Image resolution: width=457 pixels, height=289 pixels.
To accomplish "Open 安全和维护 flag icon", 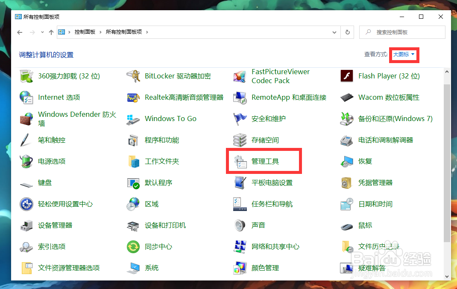I will (240, 119).
